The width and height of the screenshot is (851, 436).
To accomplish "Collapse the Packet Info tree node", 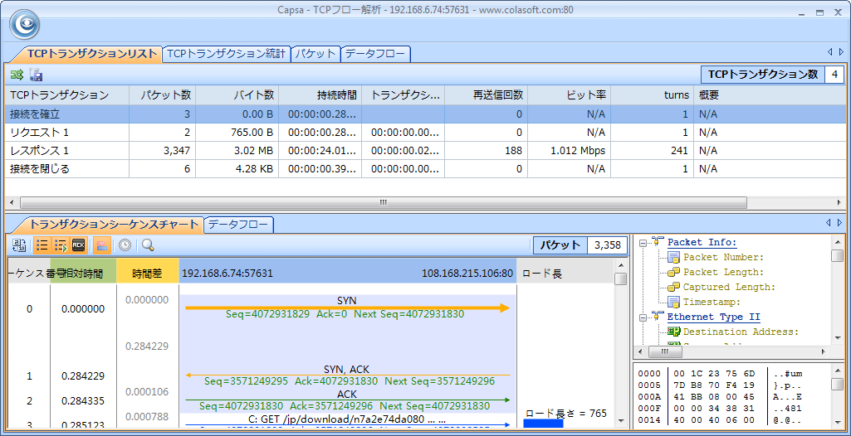I will pos(642,242).
